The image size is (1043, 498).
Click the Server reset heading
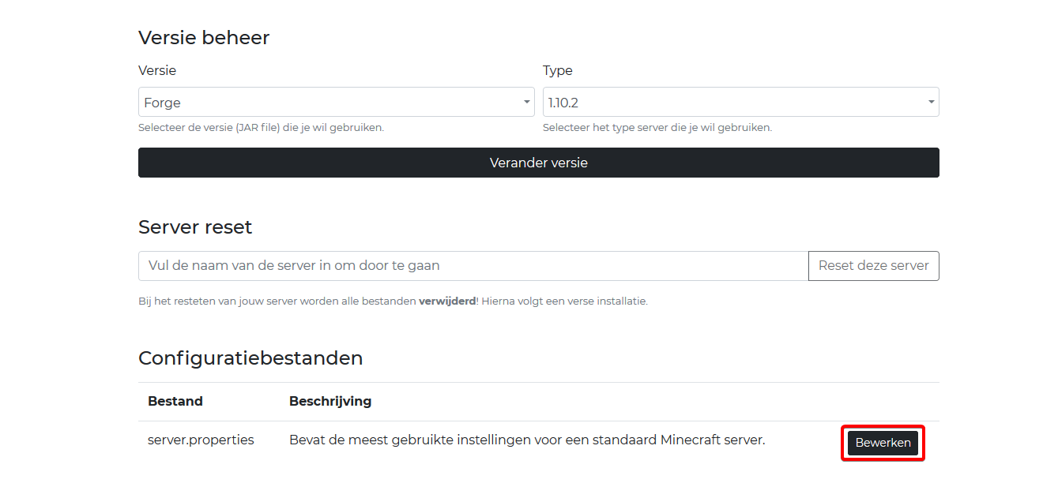(x=195, y=227)
